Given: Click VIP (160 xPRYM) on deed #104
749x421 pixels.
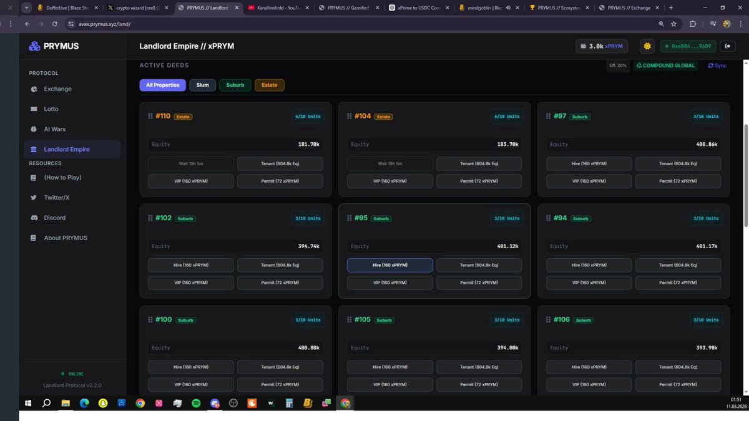Looking at the screenshot, I should pyautogui.click(x=389, y=181).
